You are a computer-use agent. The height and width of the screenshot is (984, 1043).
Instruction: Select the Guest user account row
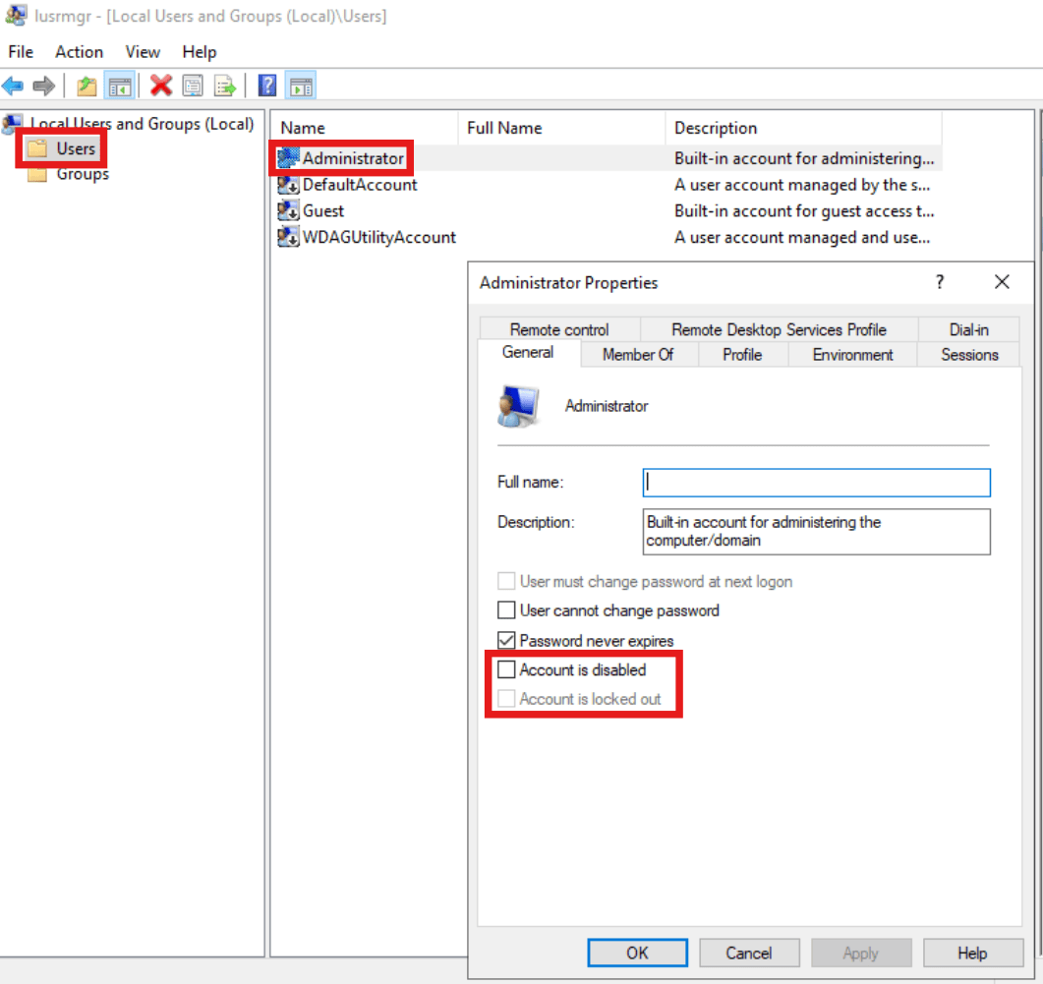tap(322, 210)
